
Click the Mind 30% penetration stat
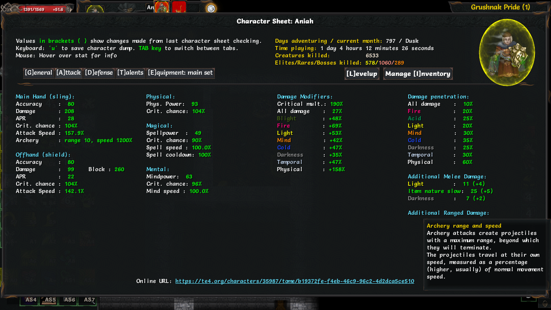coord(440,133)
